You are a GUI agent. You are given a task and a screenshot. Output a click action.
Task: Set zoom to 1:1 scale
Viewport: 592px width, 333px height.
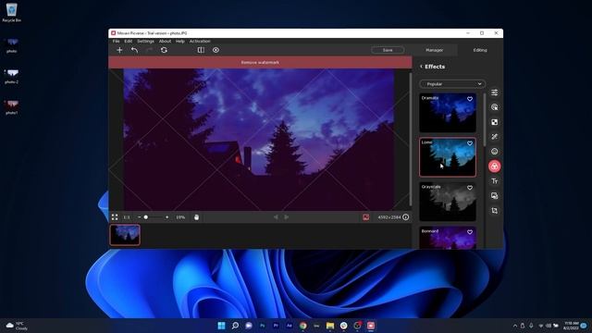[x=127, y=217]
